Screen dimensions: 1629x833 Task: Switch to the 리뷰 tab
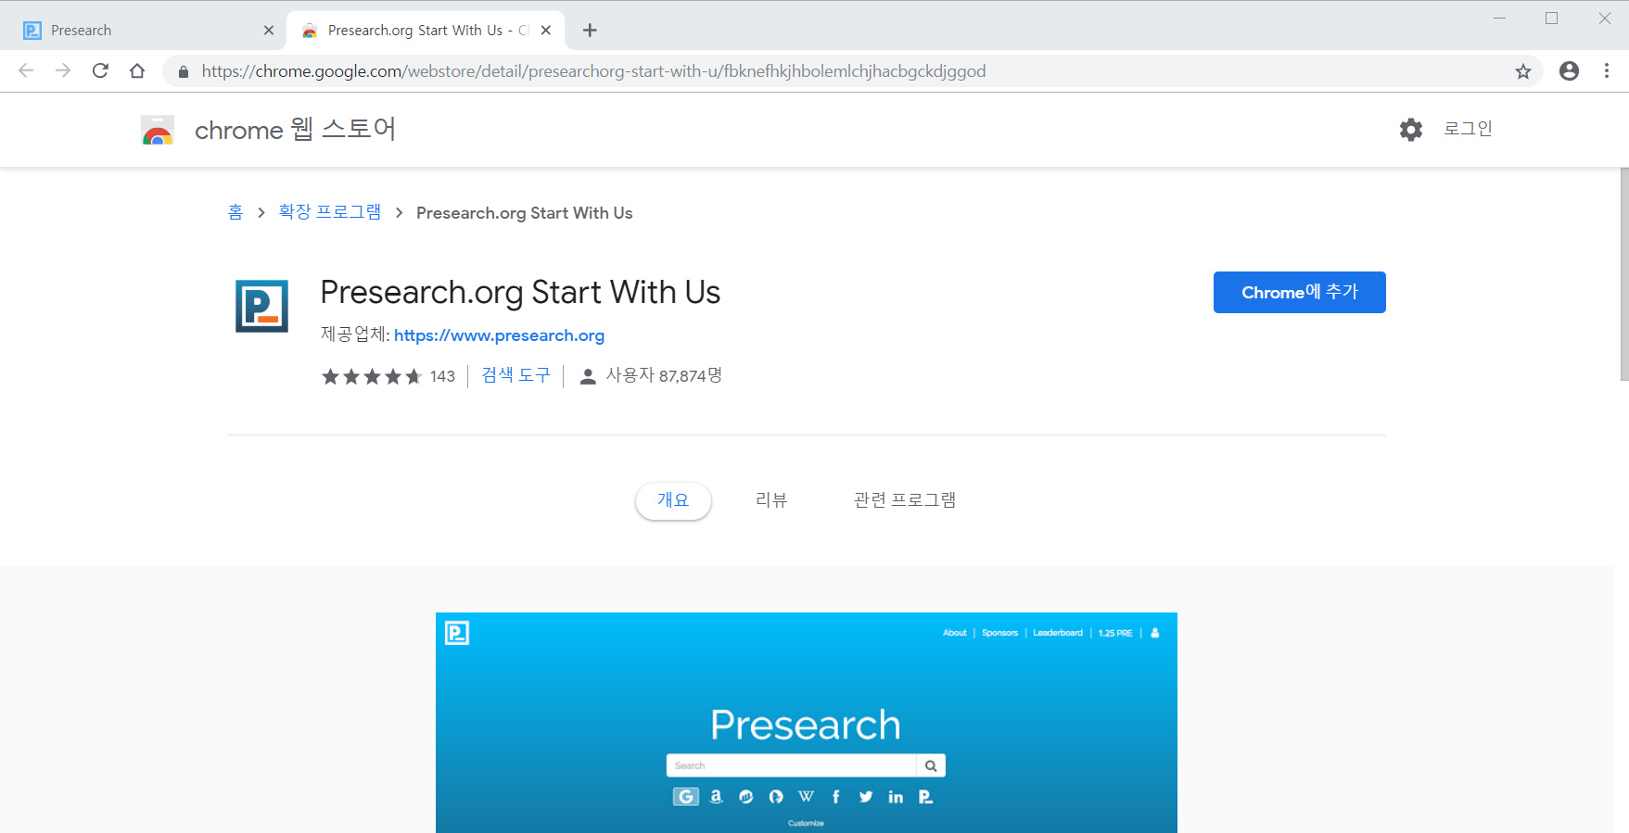(771, 500)
